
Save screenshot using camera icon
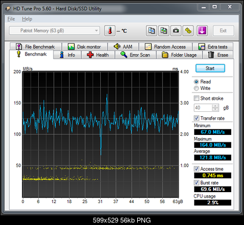click(176, 30)
